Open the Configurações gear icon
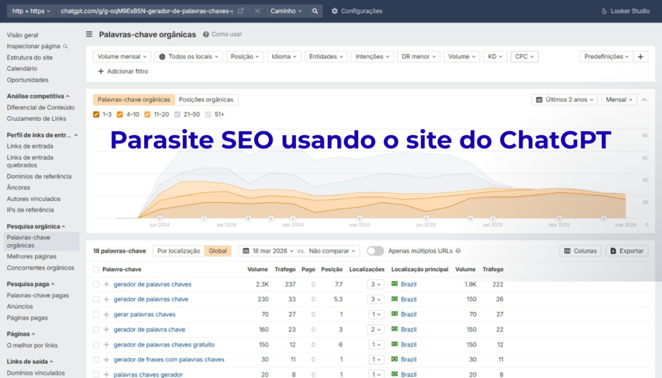The height and width of the screenshot is (378, 662). click(x=334, y=10)
